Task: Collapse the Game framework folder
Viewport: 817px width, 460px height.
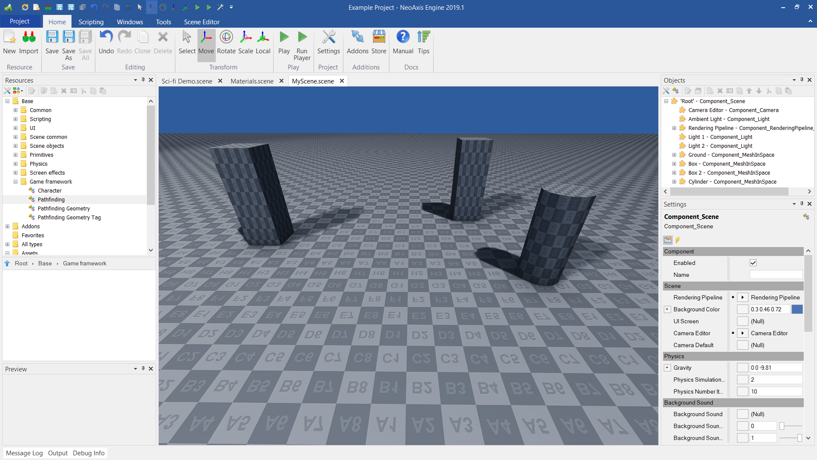Action: 15,182
